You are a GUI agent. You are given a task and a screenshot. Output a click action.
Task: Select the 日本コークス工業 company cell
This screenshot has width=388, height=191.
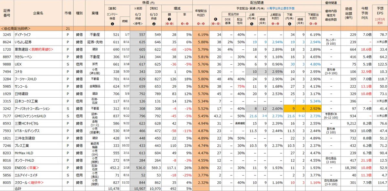tap(38, 101)
